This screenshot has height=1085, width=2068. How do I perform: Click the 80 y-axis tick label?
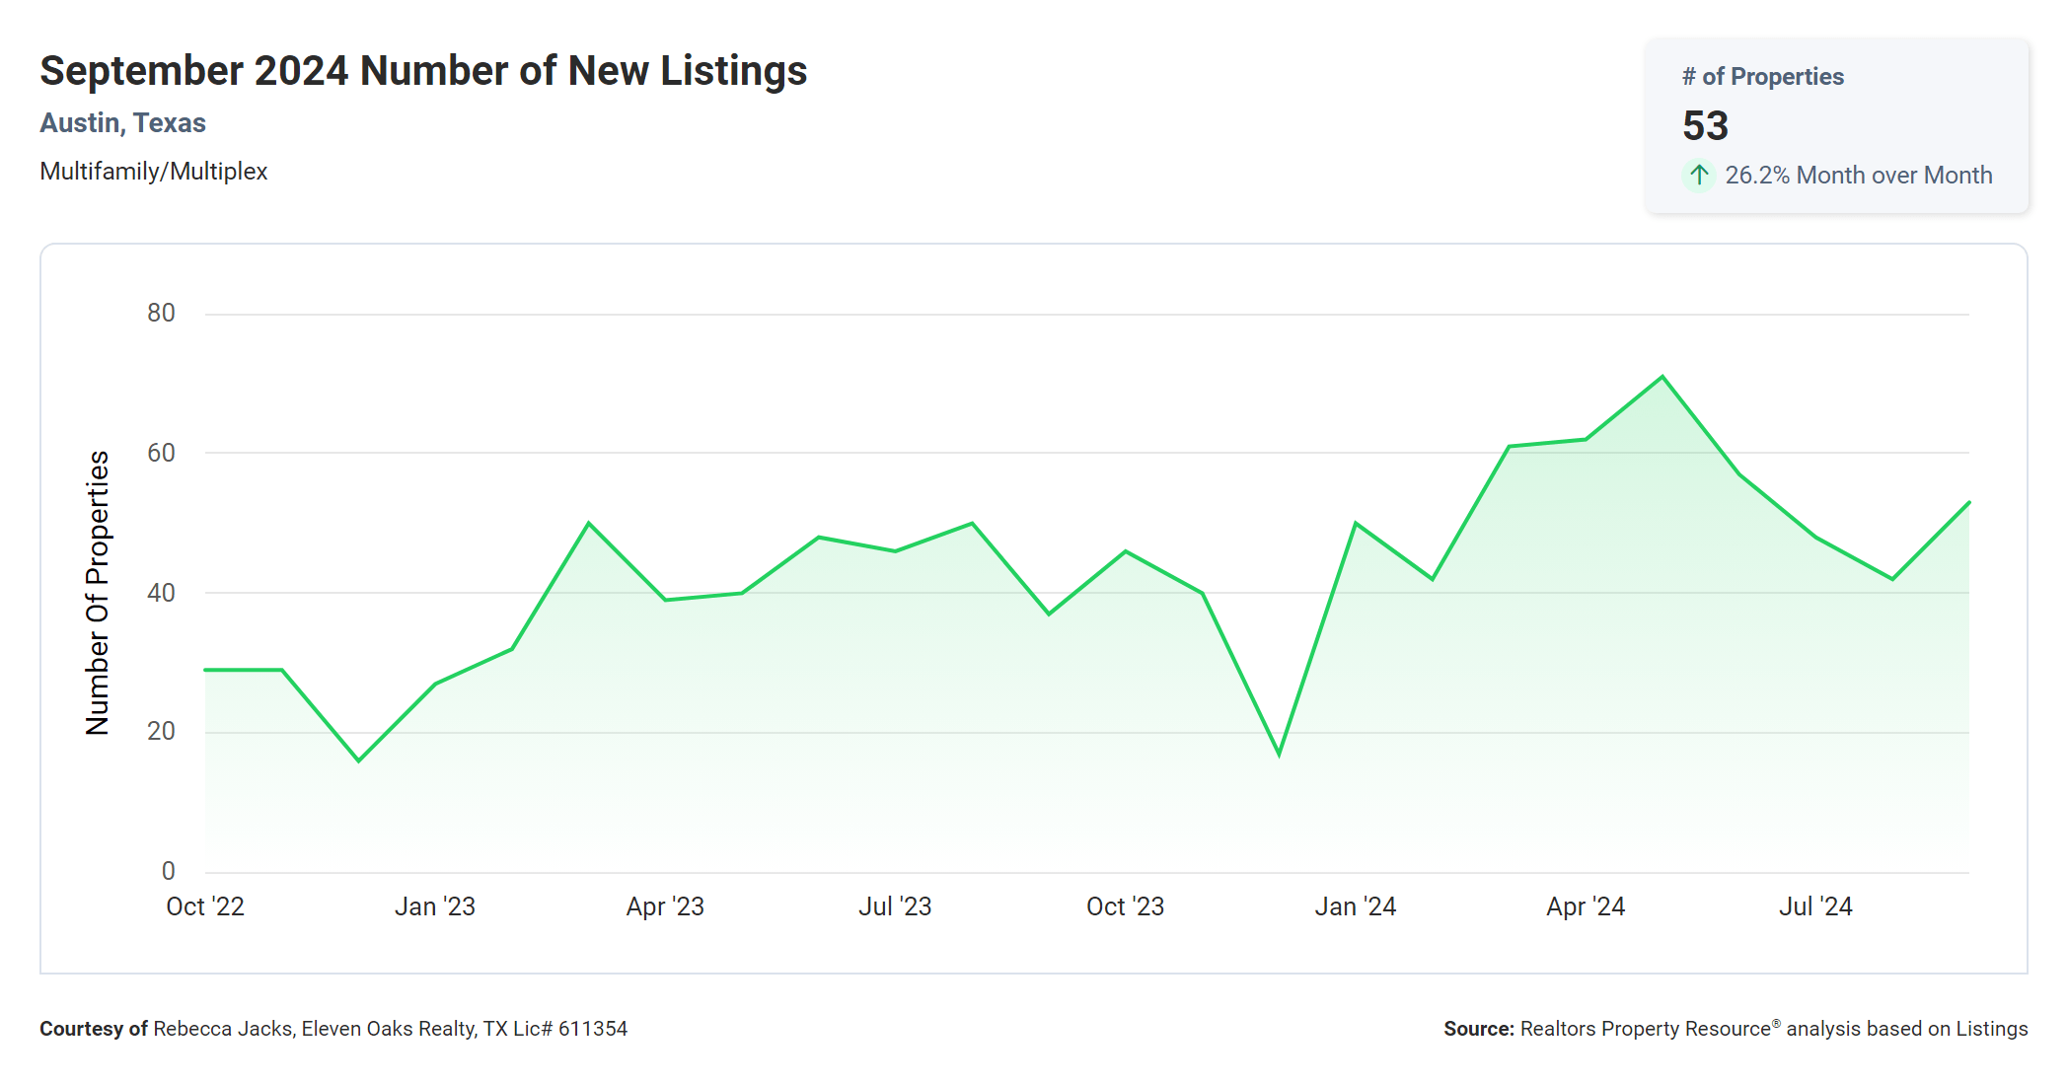[161, 314]
